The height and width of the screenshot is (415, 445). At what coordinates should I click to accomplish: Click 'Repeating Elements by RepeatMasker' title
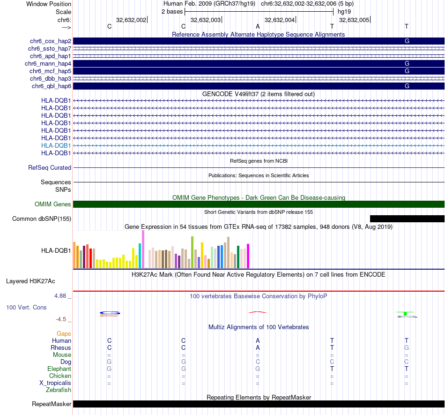coord(259,397)
